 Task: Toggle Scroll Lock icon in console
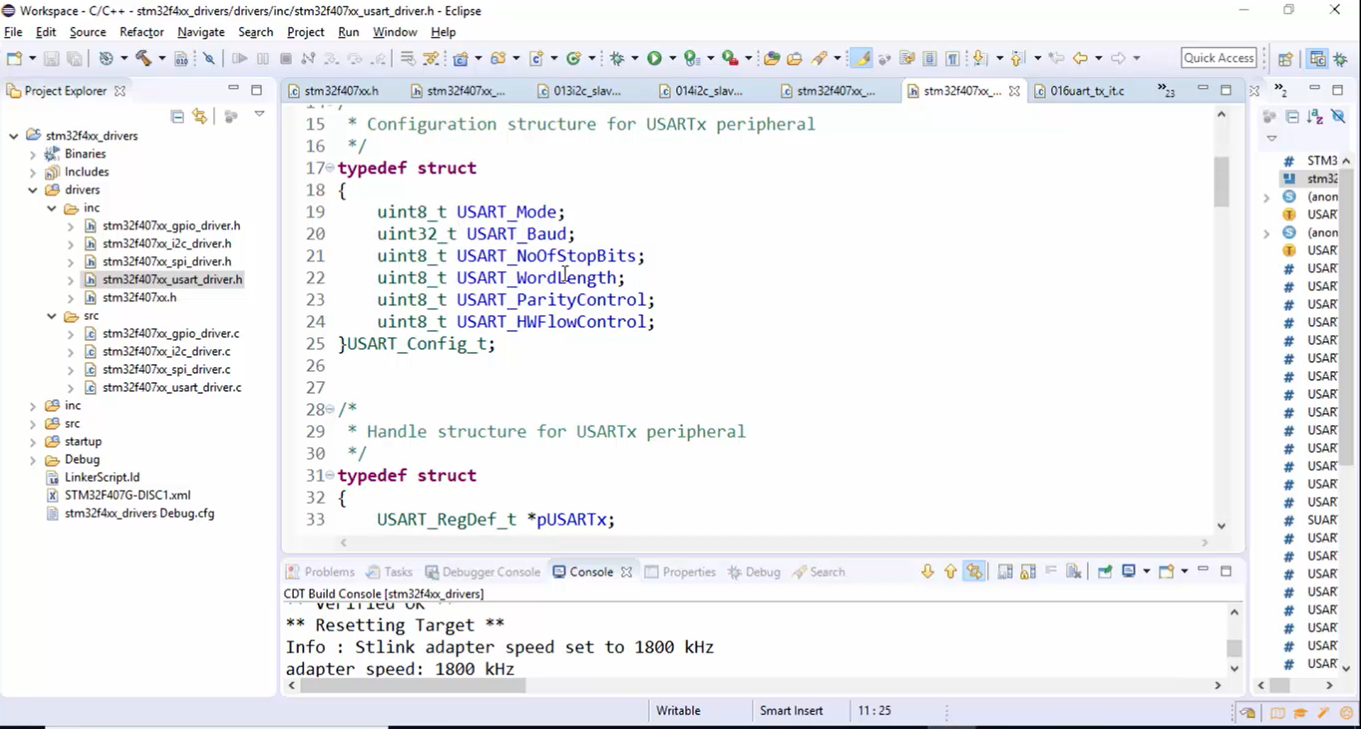coord(1028,571)
